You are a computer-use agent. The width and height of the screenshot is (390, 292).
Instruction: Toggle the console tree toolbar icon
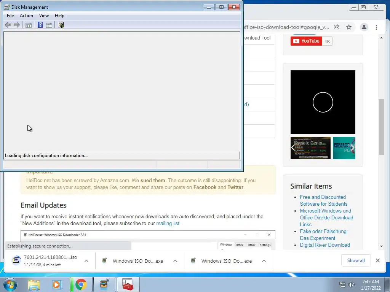29,25
